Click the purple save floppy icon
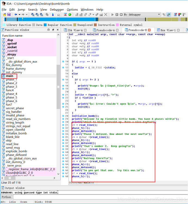 (x=9, y=15)
